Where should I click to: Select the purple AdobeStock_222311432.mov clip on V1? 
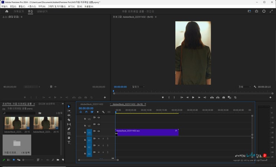147,132
